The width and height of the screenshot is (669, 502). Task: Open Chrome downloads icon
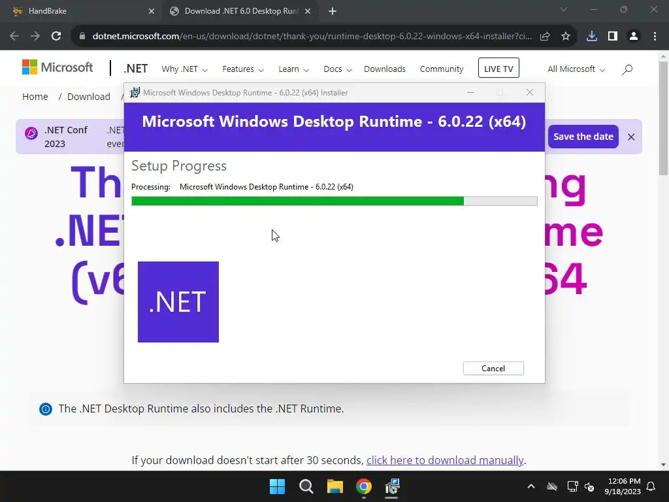click(592, 37)
